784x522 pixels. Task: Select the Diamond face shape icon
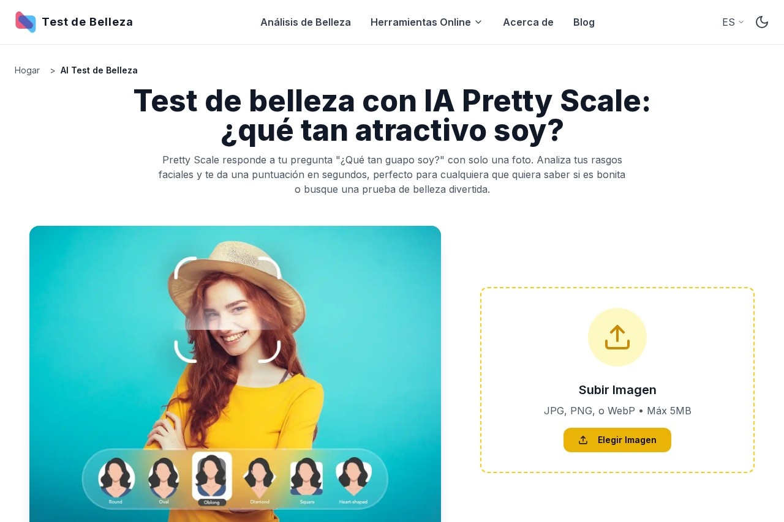(x=260, y=480)
